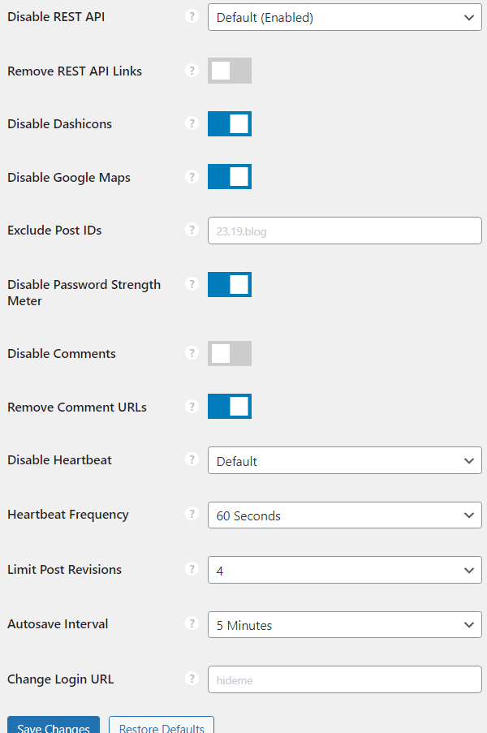View the Change Login URL help icon
This screenshot has height=733, width=487.
[x=192, y=679]
